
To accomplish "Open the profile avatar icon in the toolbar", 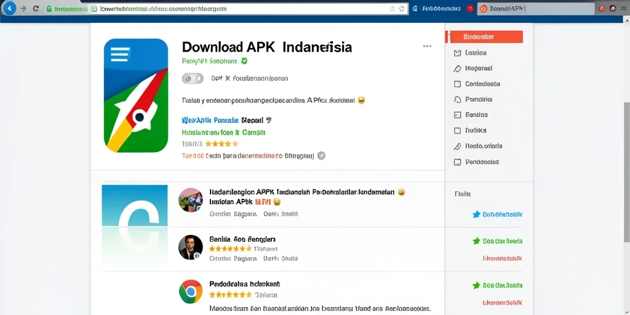I will (x=613, y=9).
